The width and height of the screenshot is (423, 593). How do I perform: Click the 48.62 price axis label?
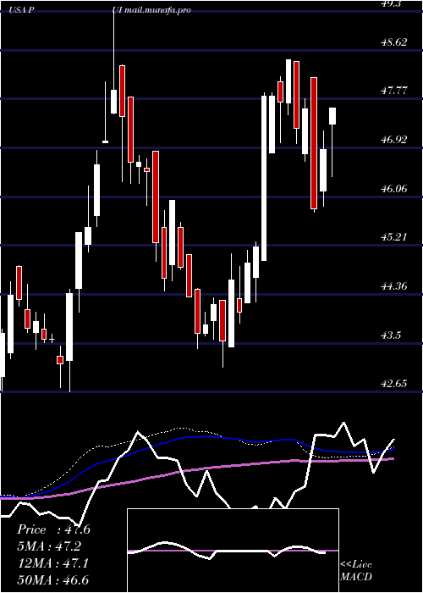394,42
